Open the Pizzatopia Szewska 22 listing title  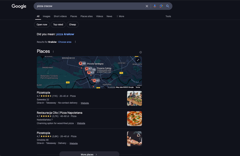pos(43,93)
